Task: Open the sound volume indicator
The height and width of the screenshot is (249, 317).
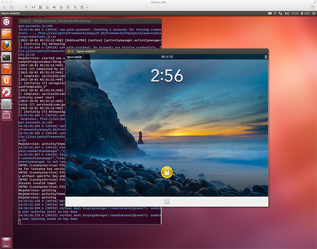Action: (287, 14)
